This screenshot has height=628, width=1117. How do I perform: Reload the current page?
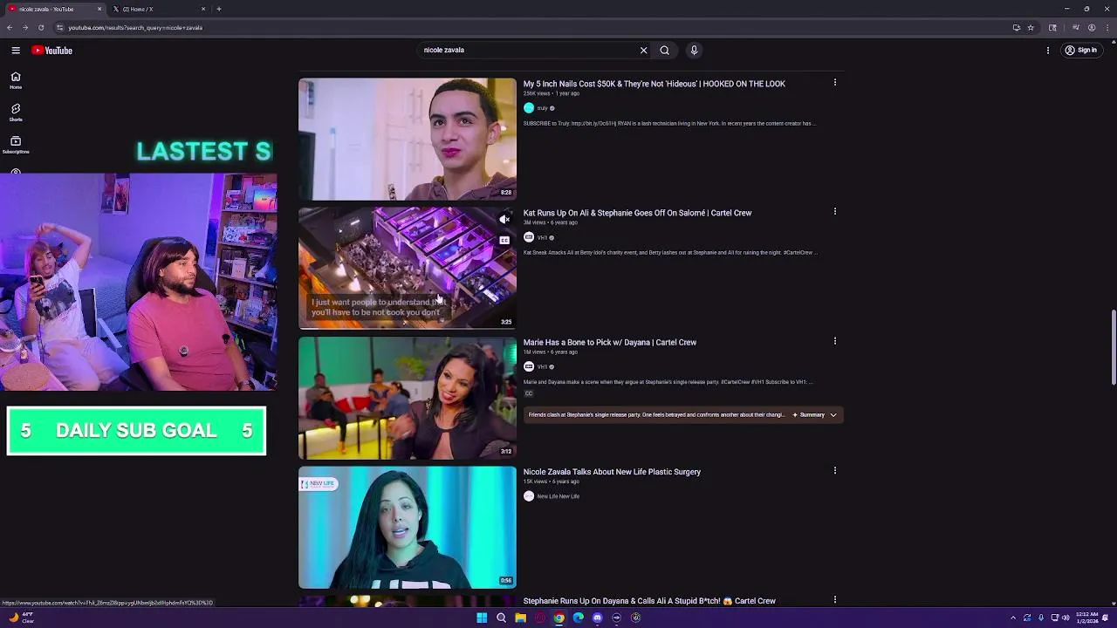click(41, 27)
